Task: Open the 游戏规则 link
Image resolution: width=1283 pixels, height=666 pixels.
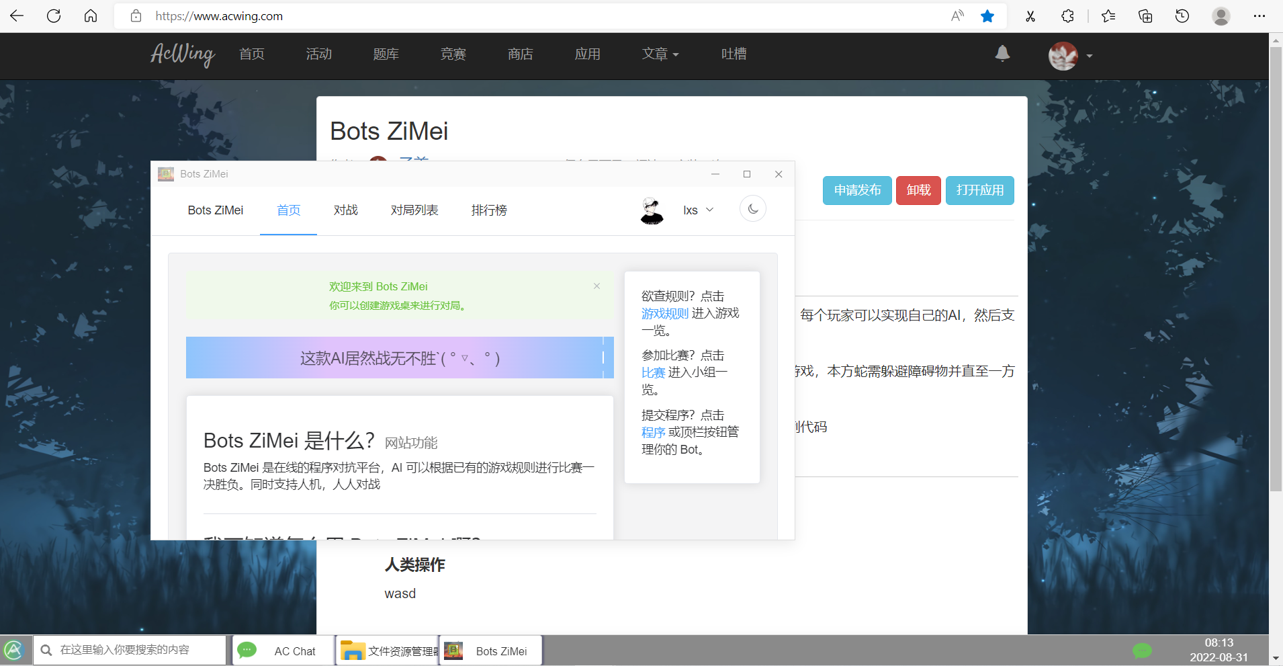Action: pos(664,313)
